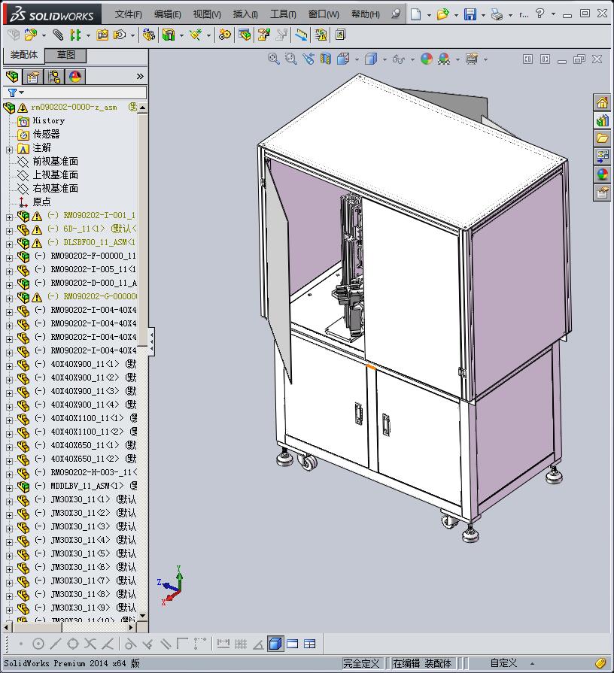This screenshot has width=614, height=673.
Task: Click the Edit Appearance color ball icon
Action: tap(427, 59)
